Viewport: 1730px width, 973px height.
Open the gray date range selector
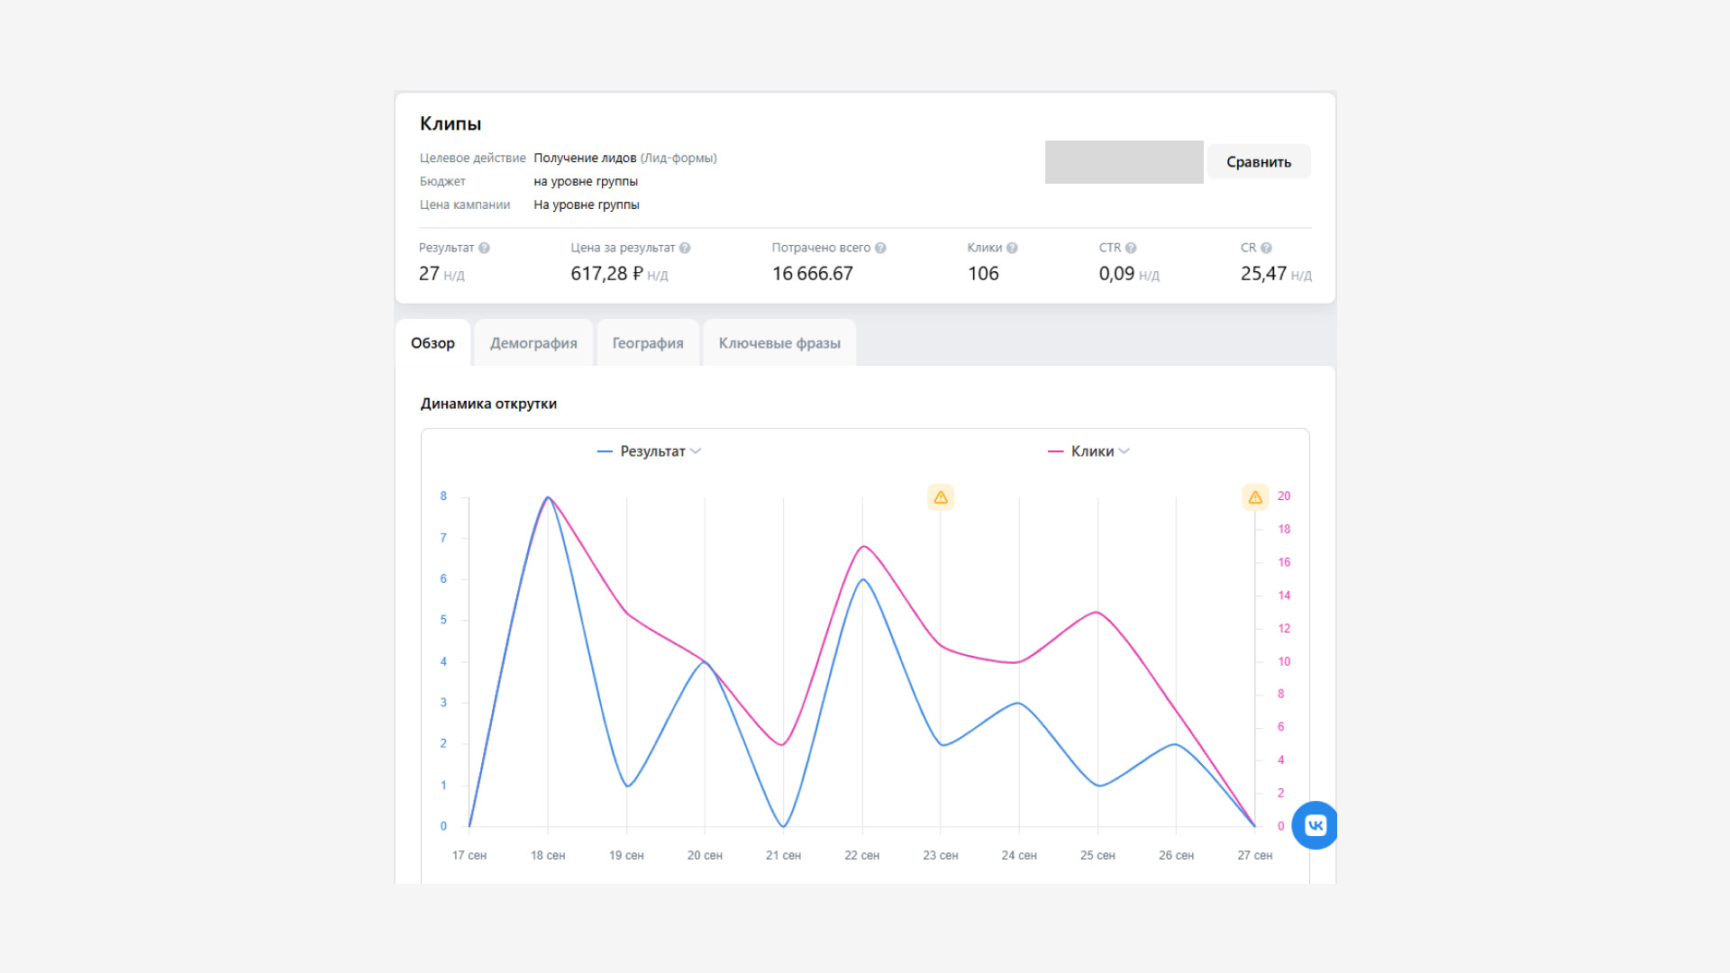coord(1124,162)
